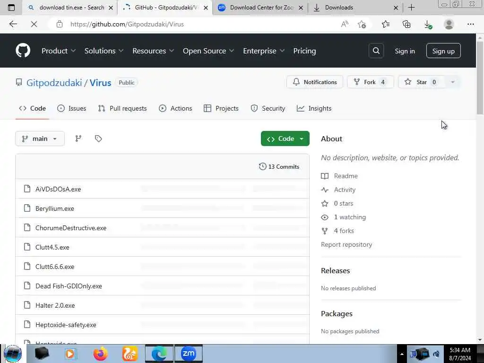Add this page to favorites star icon
484x363 pixels.
(362, 24)
